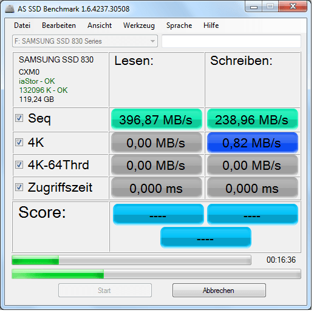Image resolution: width=317 pixels, height=313 pixels.
Task: Open the Hilfe menu
Action: (x=211, y=25)
